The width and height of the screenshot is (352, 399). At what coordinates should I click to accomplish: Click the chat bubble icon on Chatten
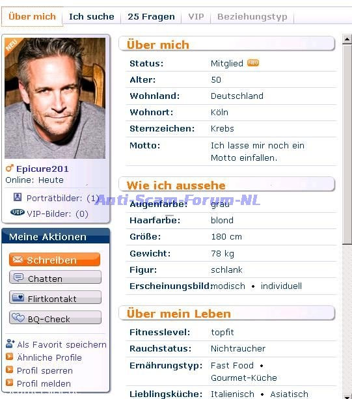[x=18, y=277]
